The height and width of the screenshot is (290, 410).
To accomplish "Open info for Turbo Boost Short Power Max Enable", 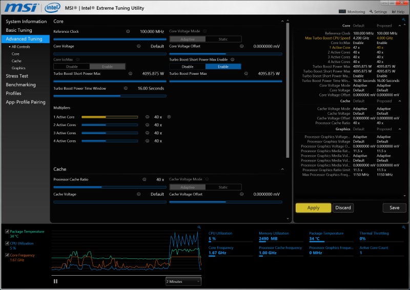I will pos(233,59).
